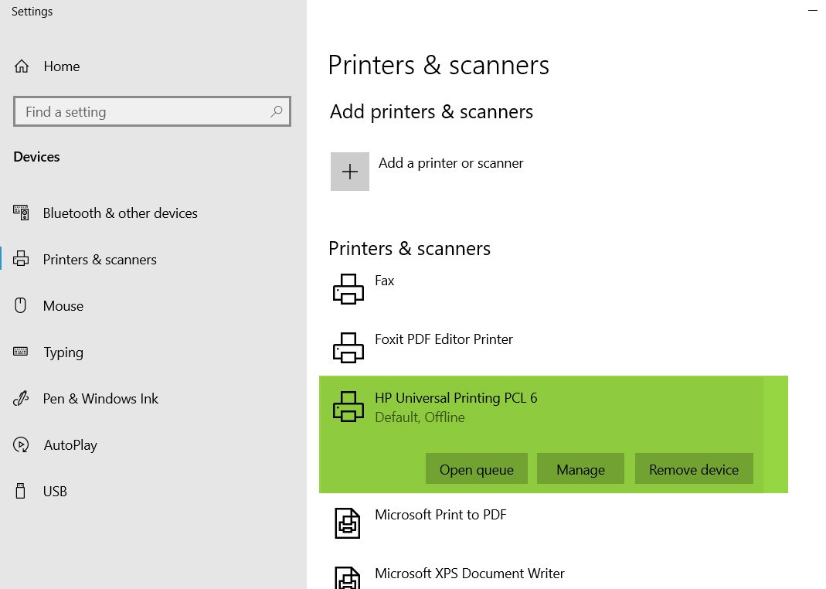Image resolution: width=826 pixels, height=589 pixels.
Task: Click the Pen & Windows Ink icon
Action: point(21,398)
